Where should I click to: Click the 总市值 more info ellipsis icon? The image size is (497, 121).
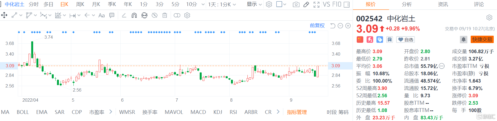point(442,66)
